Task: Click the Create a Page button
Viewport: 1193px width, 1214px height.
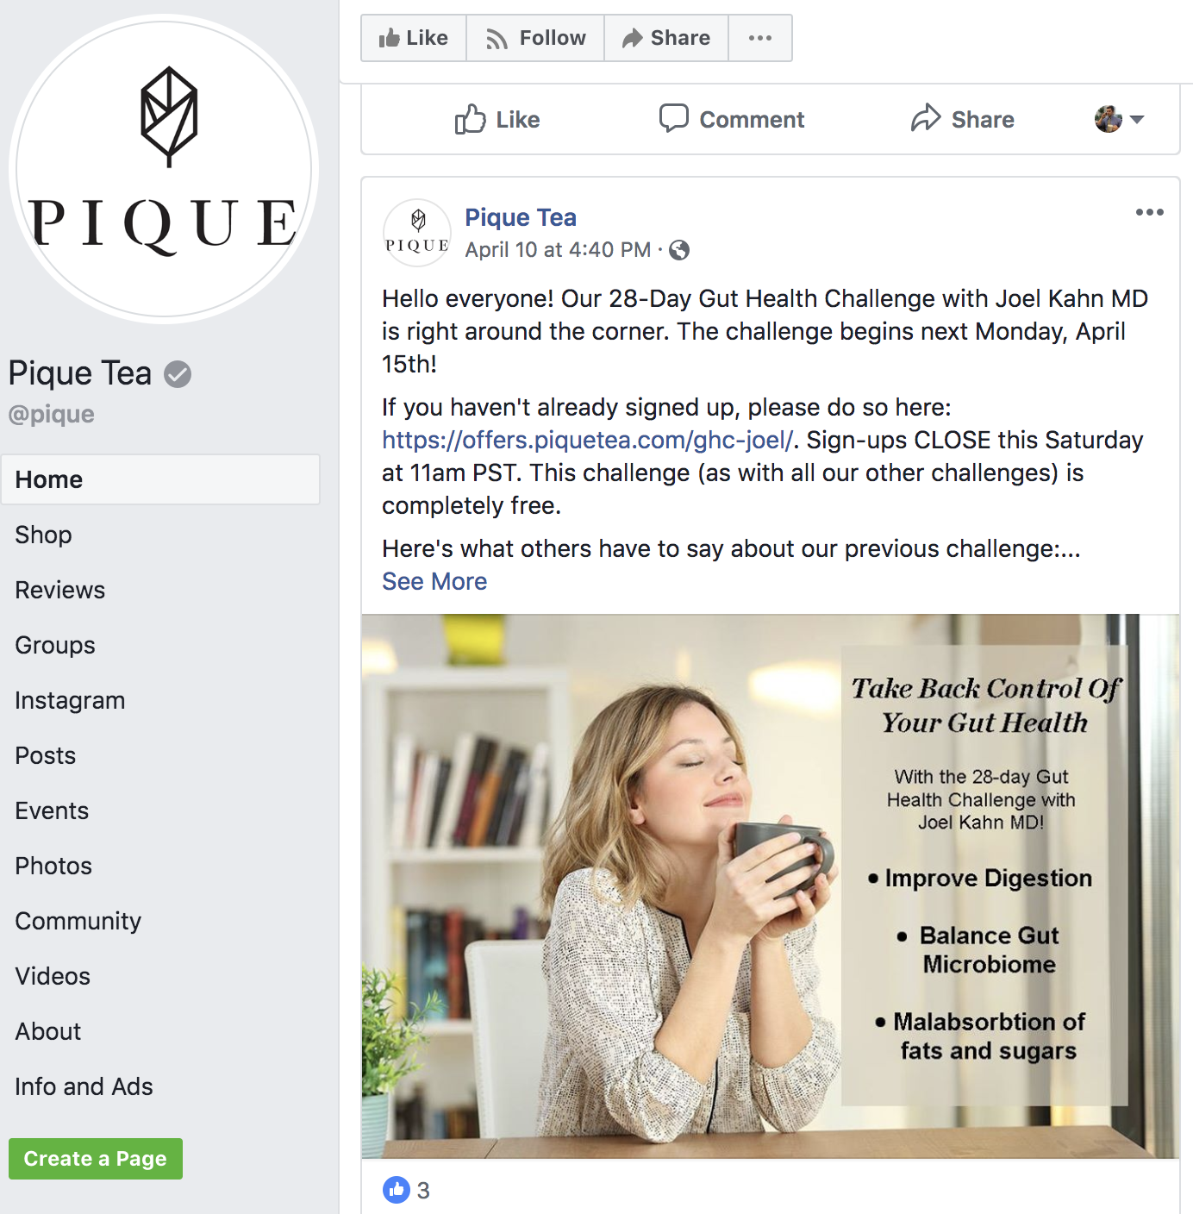Action: click(x=96, y=1159)
